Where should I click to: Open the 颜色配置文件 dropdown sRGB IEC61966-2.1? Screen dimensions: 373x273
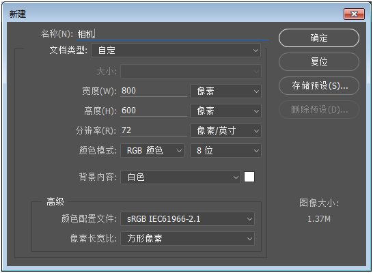[187, 219]
